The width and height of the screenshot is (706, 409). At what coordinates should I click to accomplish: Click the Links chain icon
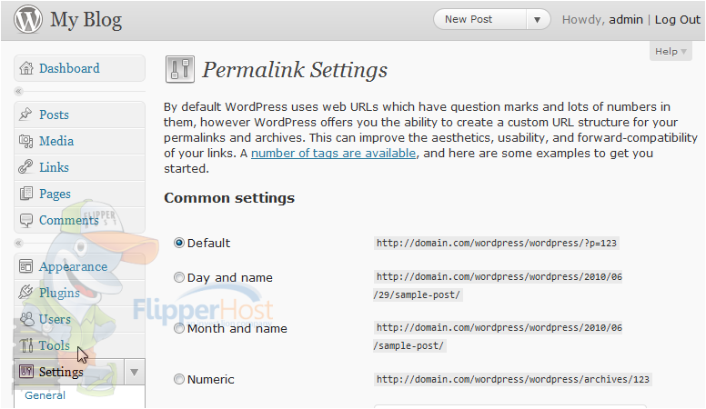point(25,167)
